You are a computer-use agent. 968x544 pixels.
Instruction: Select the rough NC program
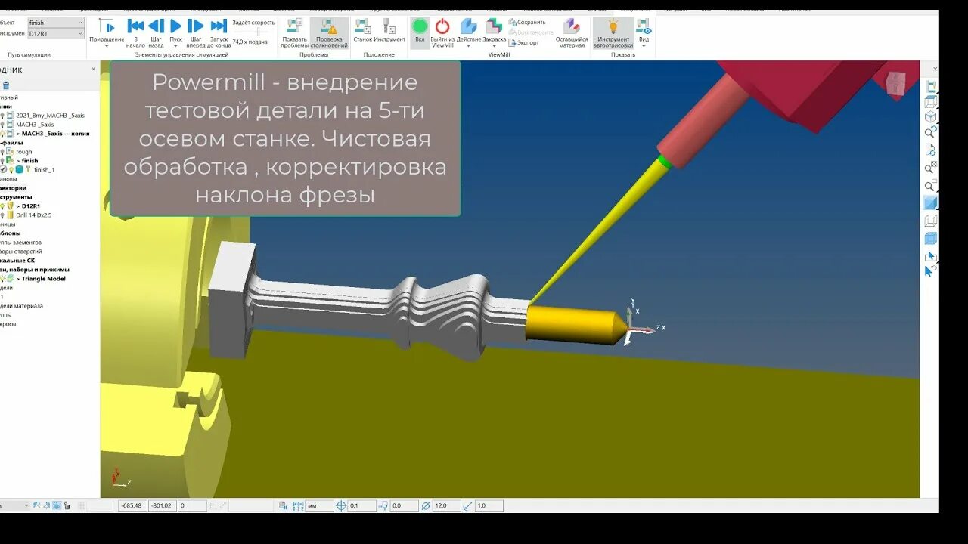coord(24,152)
